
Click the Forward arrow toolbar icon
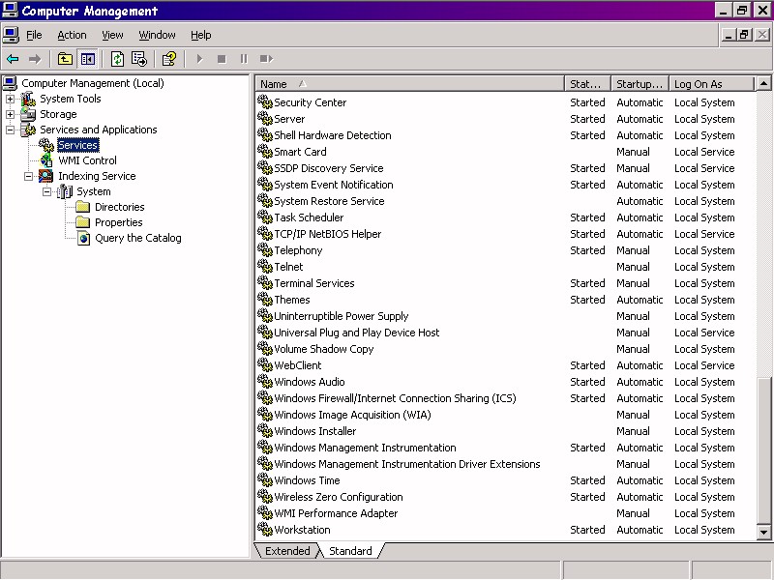coord(35,59)
